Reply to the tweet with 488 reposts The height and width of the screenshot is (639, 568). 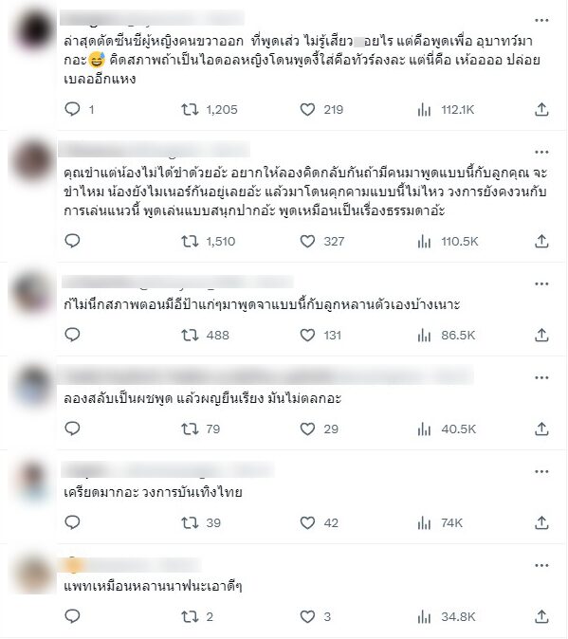click(72, 335)
